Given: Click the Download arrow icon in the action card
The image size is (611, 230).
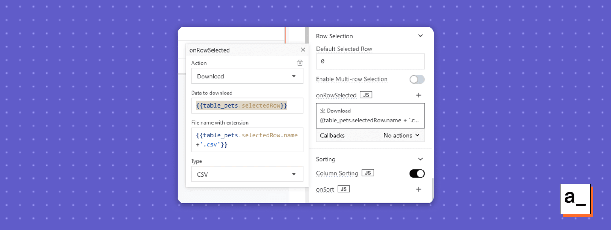Looking at the screenshot, I should (x=323, y=111).
